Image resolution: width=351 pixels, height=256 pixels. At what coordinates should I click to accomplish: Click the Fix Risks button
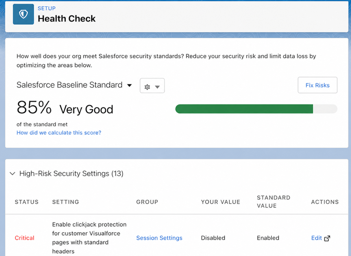[317, 85]
